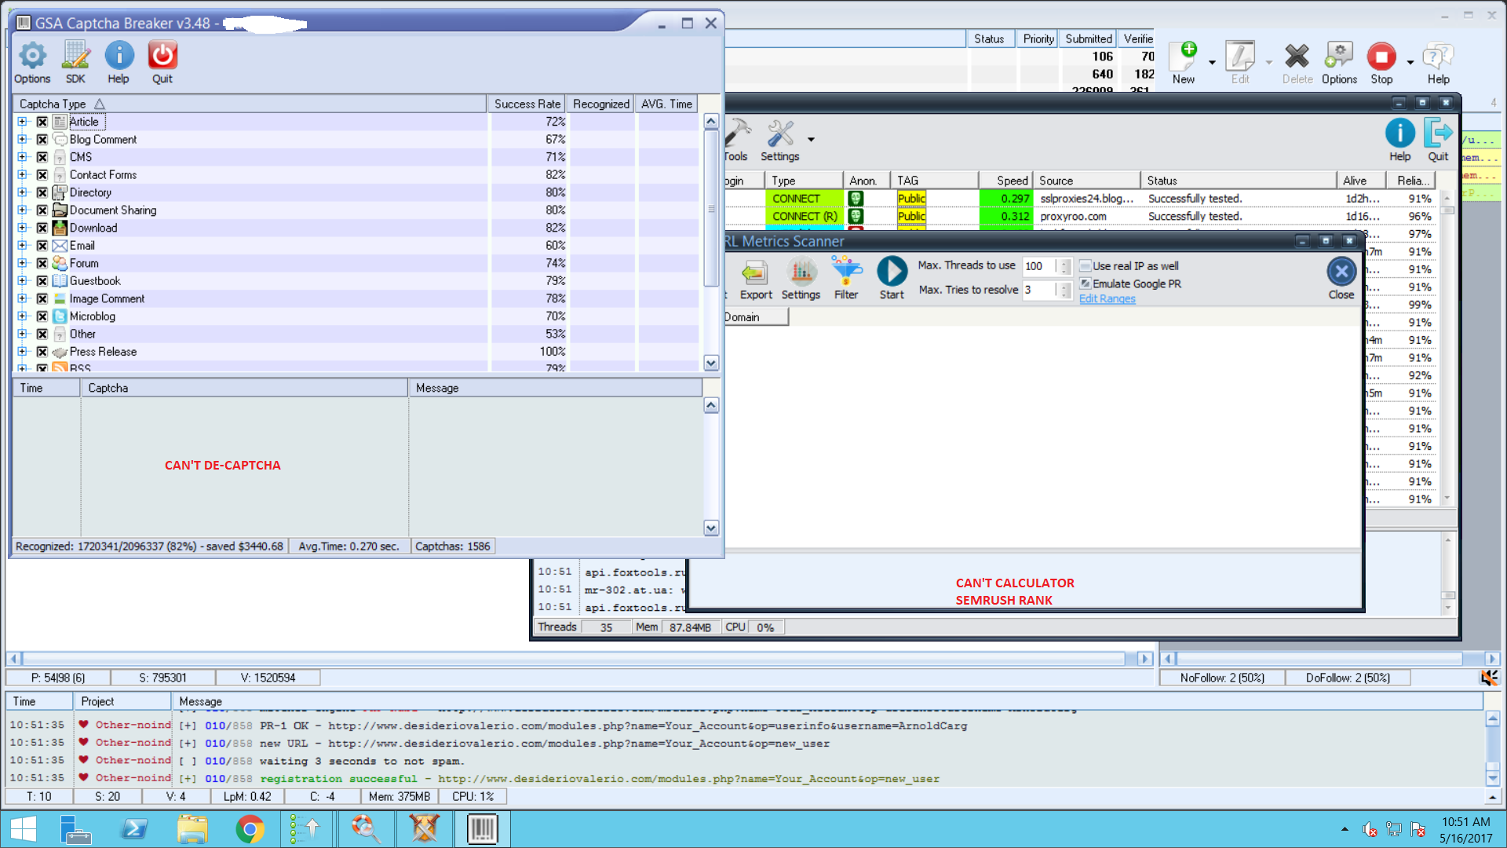This screenshot has width=1507, height=848.
Task: Enable Use real IP as well
Action: click(1086, 266)
